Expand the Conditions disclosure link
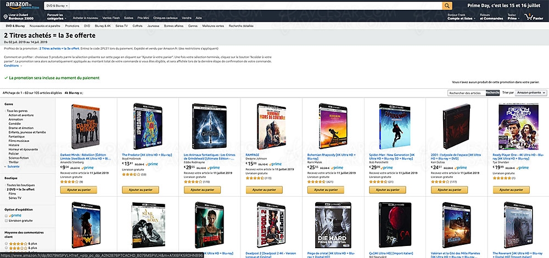The height and width of the screenshot is (258, 549). click(x=13, y=66)
